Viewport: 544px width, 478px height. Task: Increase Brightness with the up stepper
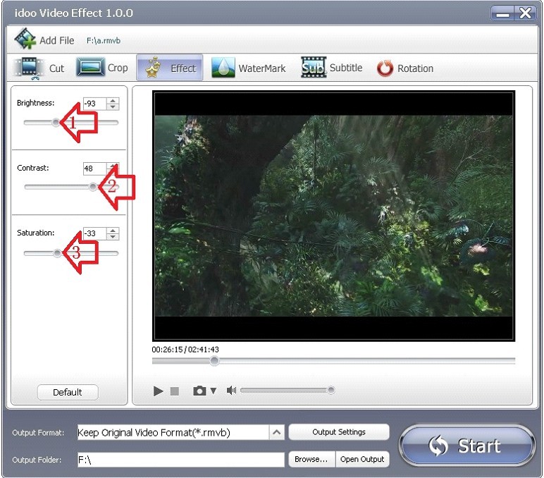[x=113, y=101]
